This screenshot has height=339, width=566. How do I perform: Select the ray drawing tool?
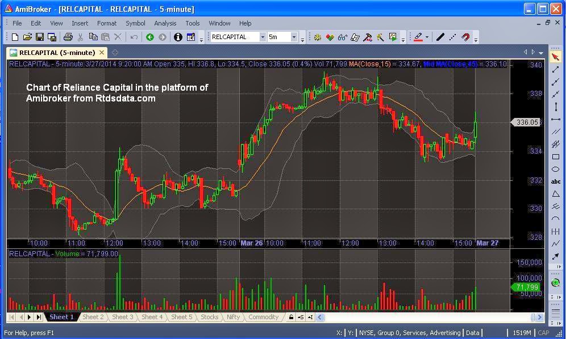click(556, 82)
